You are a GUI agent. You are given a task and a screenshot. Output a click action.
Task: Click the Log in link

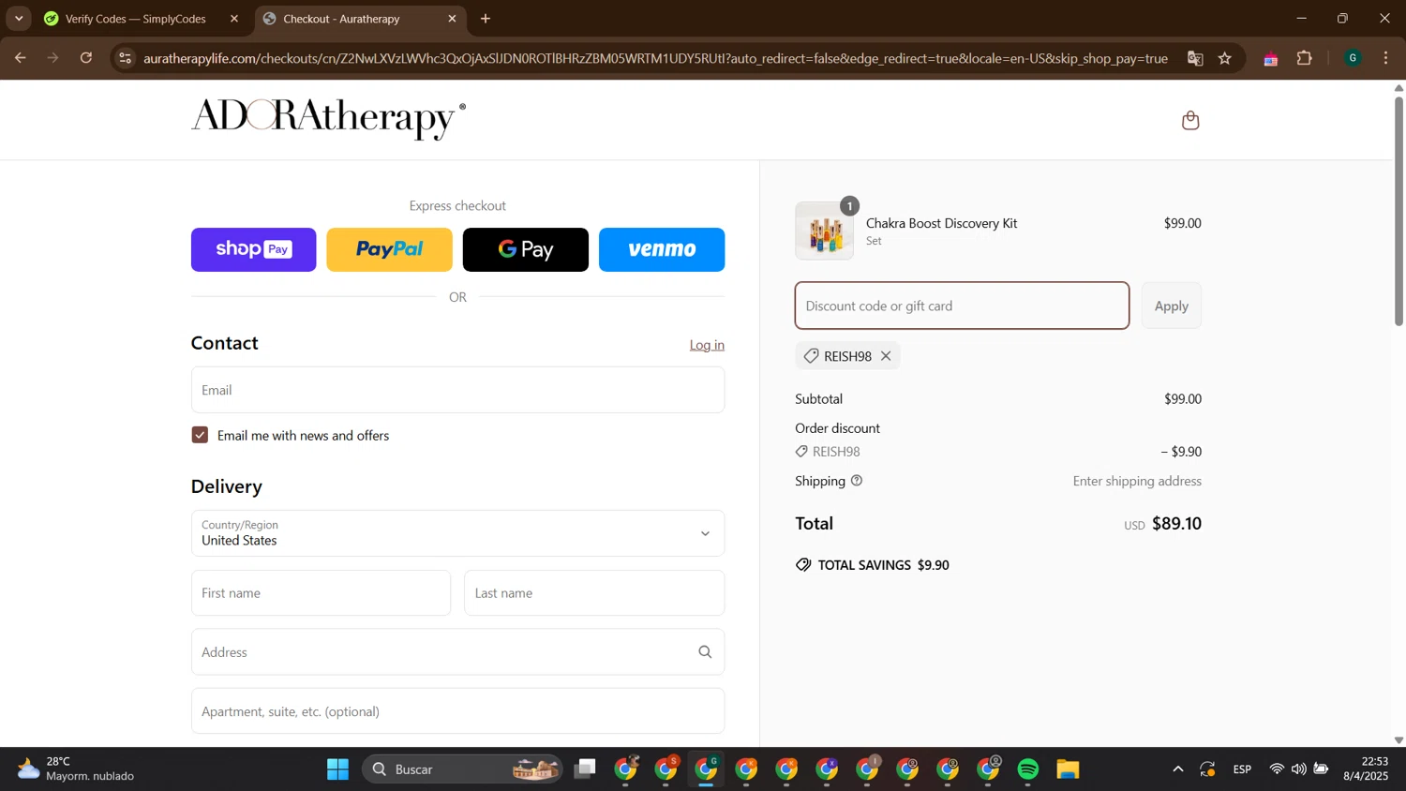coord(707,345)
